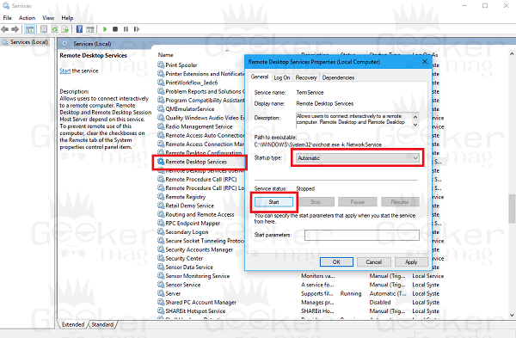Switch to the Log On tab

click(282, 77)
